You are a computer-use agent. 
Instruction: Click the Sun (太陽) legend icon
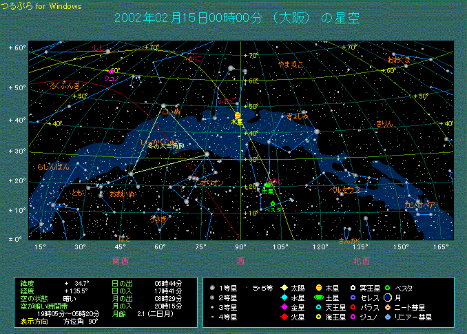pyautogui.click(x=284, y=287)
